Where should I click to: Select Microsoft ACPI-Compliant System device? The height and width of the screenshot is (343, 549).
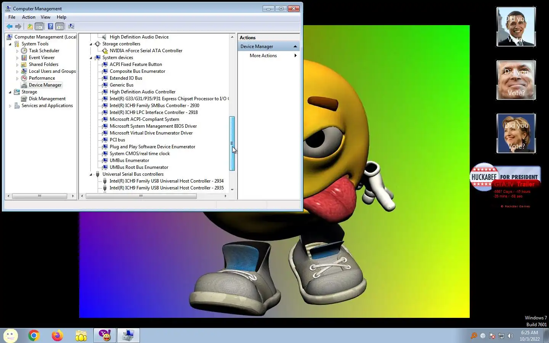point(144,119)
